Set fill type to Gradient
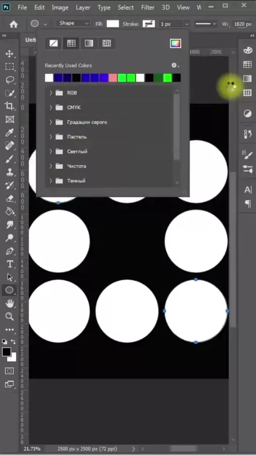 coord(89,44)
